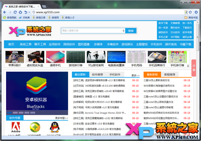This screenshot has height=141, width=201.
Task: Open the 虚拟现实头盔 thumbnail
Action: click(35, 59)
